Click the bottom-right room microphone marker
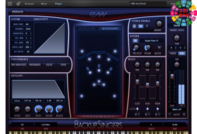 (115, 96)
